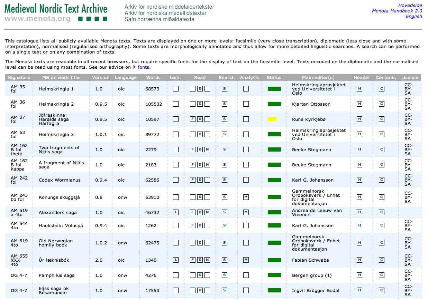Click yellow status bar for Jöfraskinna
The width and height of the screenshot is (428, 300).
coord(272,119)
